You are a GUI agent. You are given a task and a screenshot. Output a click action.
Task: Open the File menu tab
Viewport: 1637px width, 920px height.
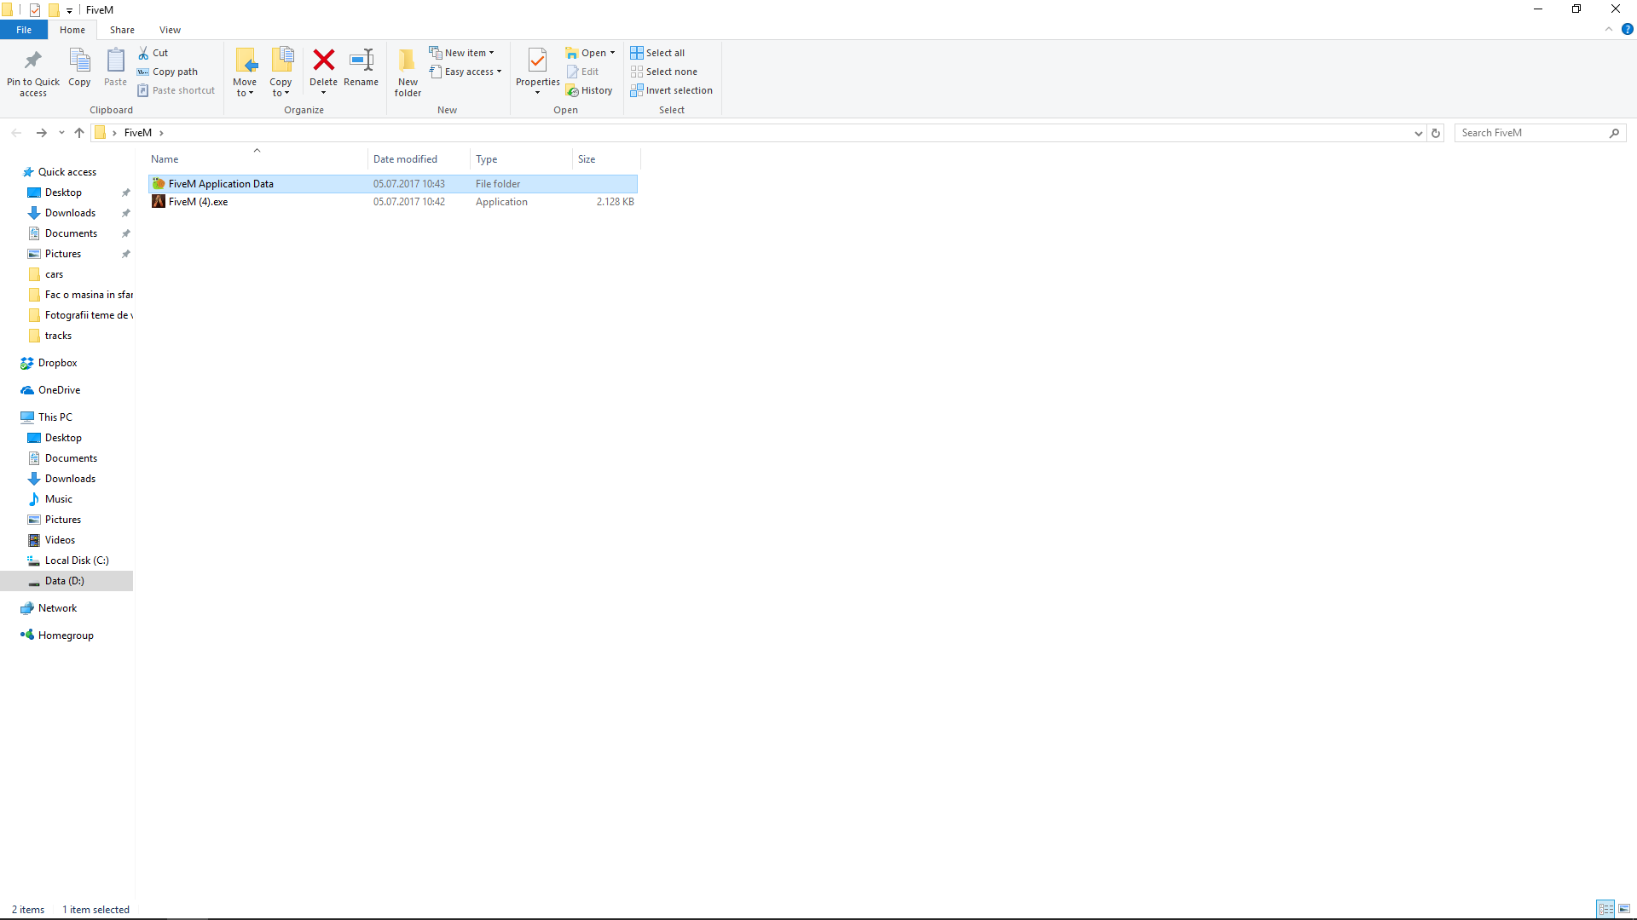tap(24, 30)
